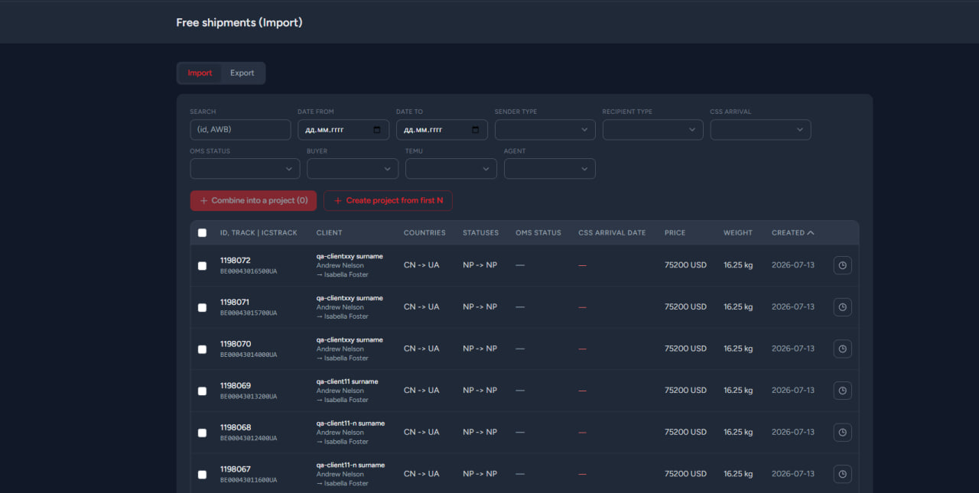Click created date 2026-07-13 in row 1198070

coord(793,349)
